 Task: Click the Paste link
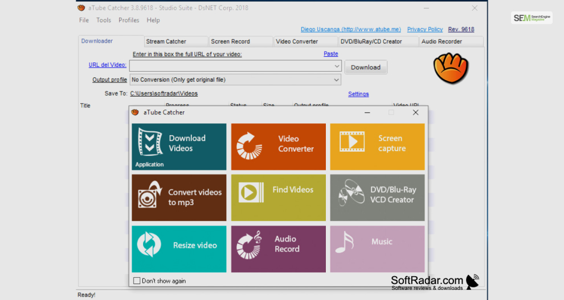[x=330, y=54]
